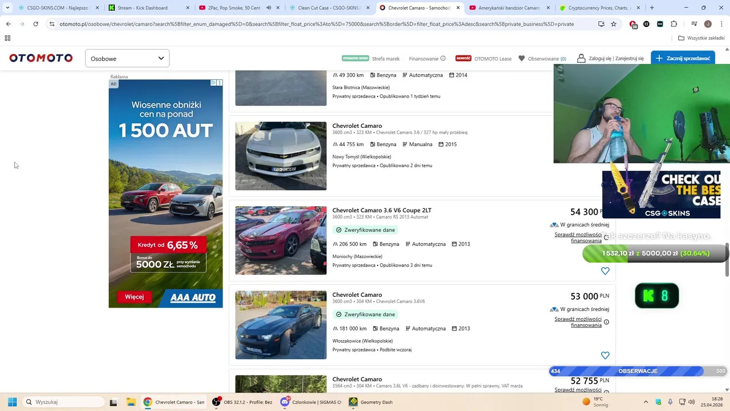
Task: Mute audio on the 2Pac tab
Action: coord(269,8)
